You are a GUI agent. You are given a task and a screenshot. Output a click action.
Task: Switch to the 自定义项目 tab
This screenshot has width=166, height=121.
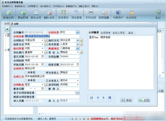tap(119, 33)
